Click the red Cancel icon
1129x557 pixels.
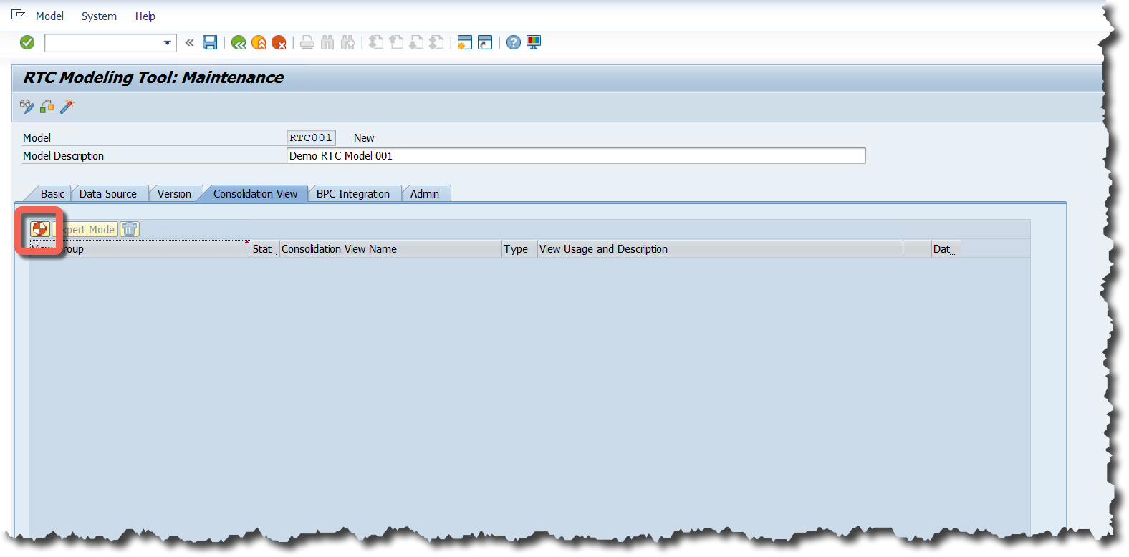tap(279, 43)
